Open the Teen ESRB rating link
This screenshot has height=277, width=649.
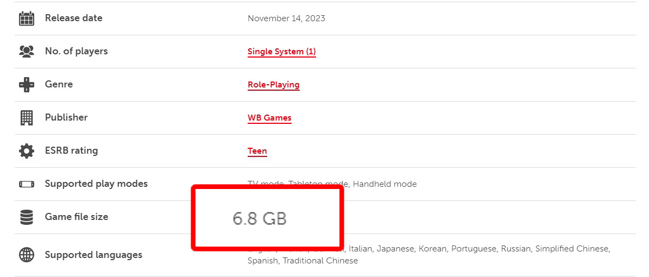257,151
